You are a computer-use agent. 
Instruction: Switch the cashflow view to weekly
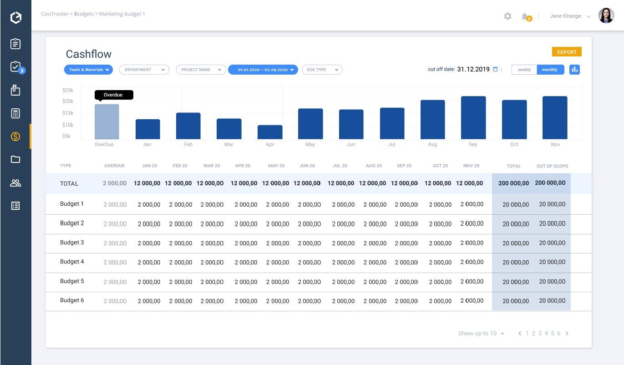click(x=524, y=70)
